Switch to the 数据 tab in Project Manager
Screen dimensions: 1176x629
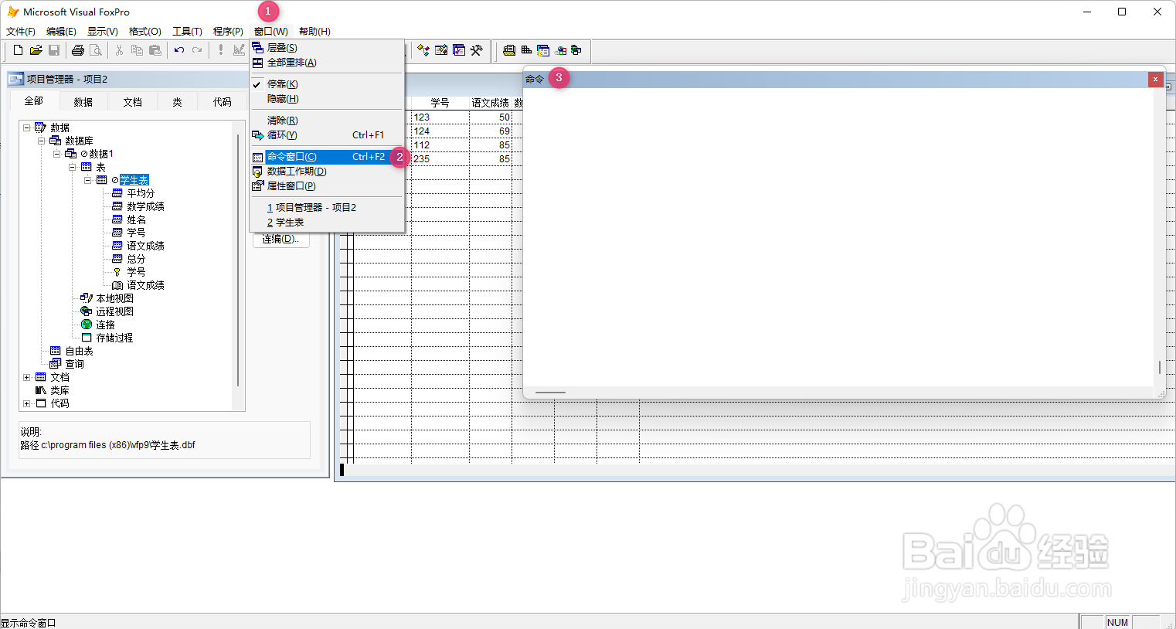pyautogui.click(x=83, y=102)
